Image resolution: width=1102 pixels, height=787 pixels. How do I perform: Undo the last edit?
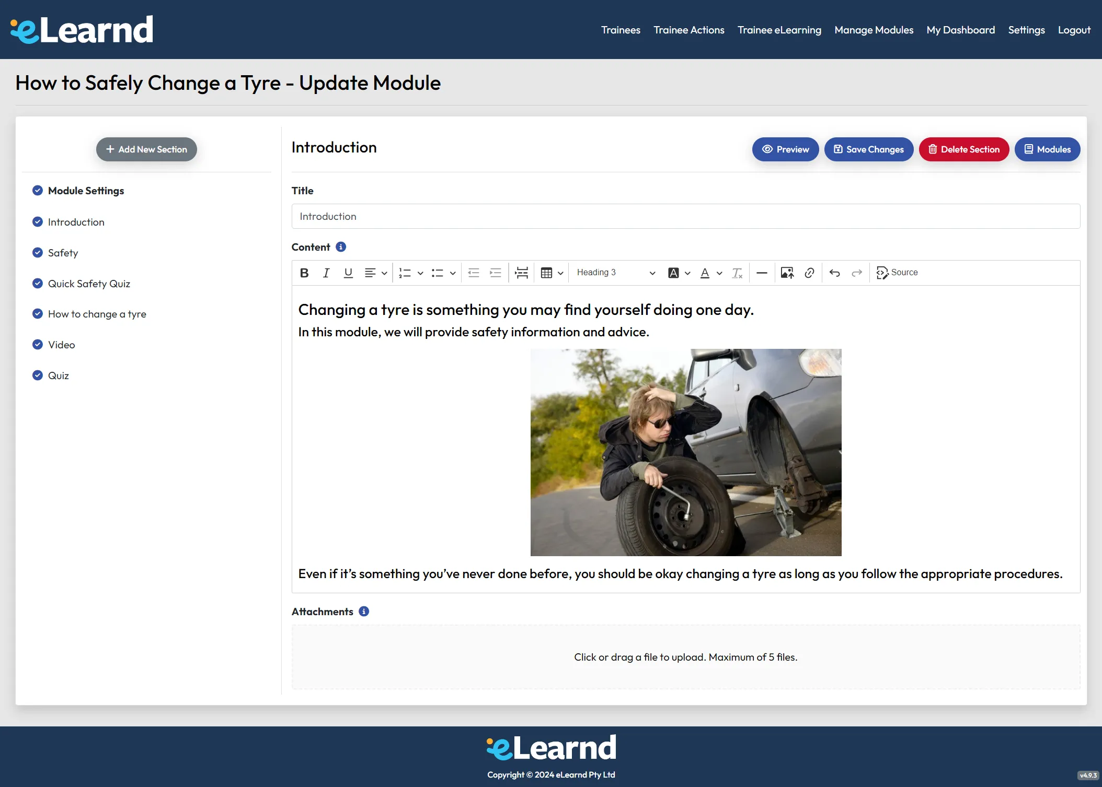(x=835, y=273)
